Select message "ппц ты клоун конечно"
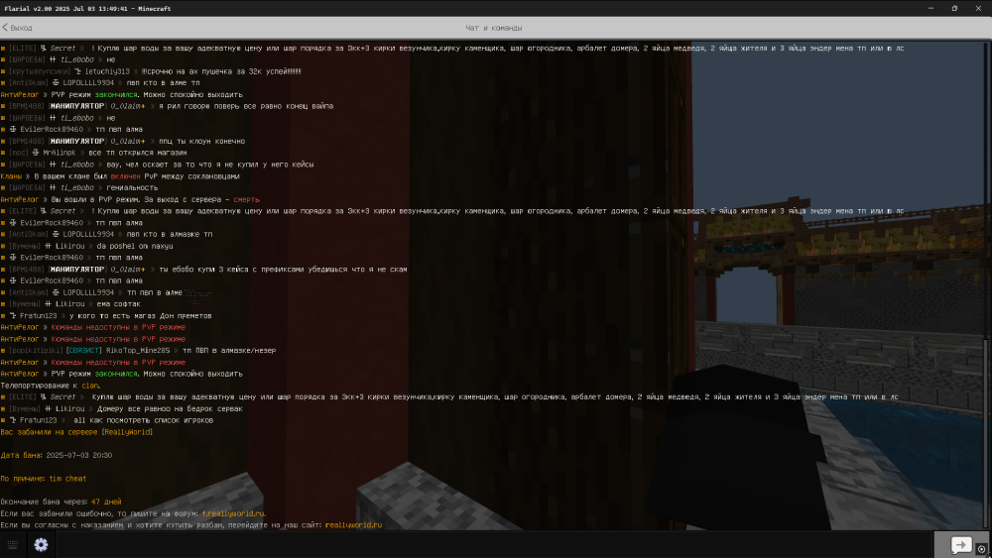 123,141
